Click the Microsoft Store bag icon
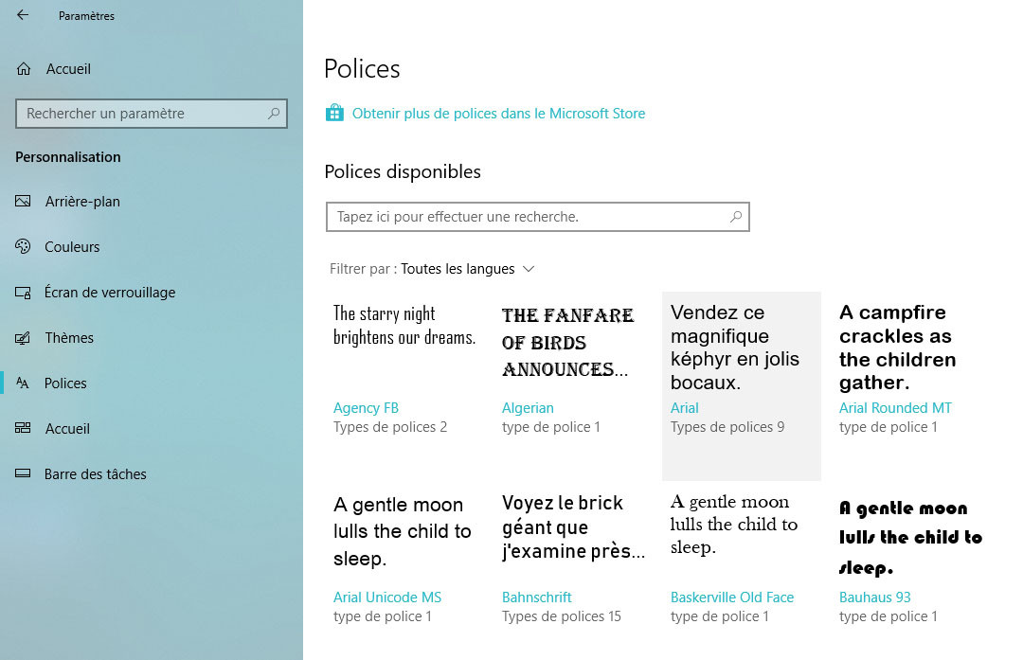This screenshot has width=1023, height=660. coord(334,113)
